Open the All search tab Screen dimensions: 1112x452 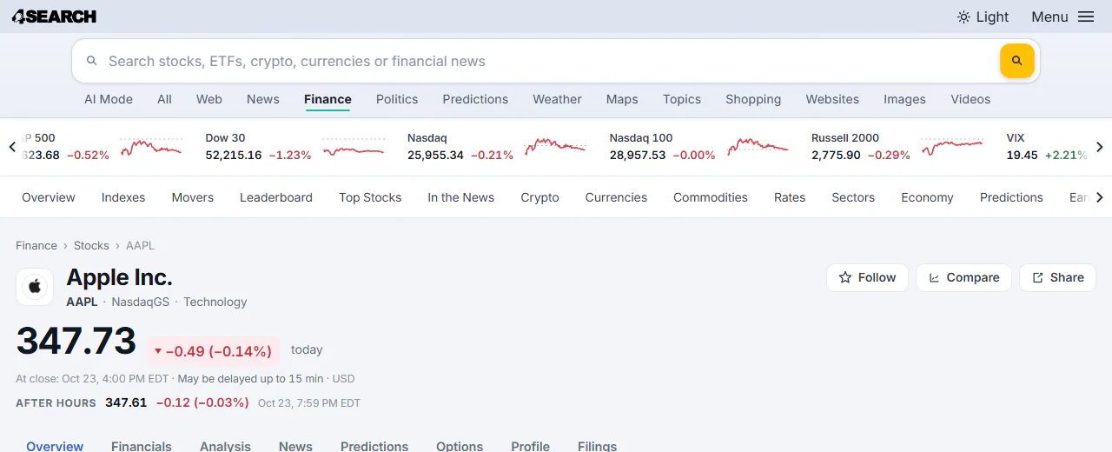(164, 99)
